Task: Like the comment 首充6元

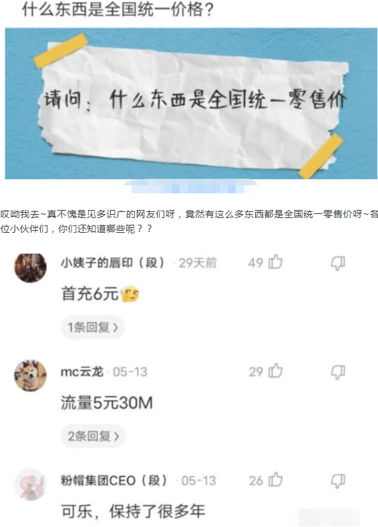Action: pyautogui.click(x=276, y=262)
